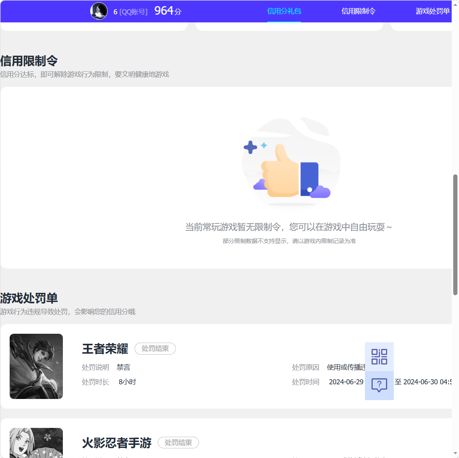The width and height of the screenshot is (459, 458).
Task: Click the page vertical scrollbar thumb
Action: 455,235
